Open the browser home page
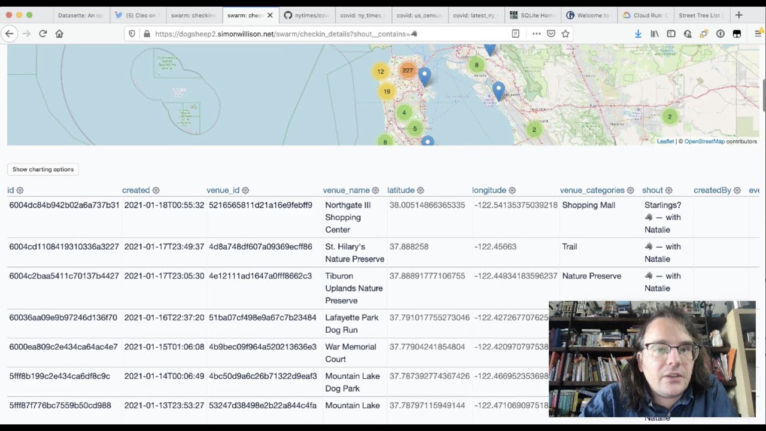Viewport: 766px width, 431px height. [x=59, y=34]
